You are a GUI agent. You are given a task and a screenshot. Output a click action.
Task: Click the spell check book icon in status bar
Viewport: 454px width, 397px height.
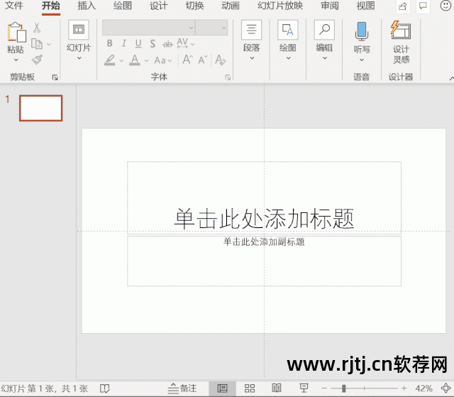pyautogui.click(x=105, y=388)
